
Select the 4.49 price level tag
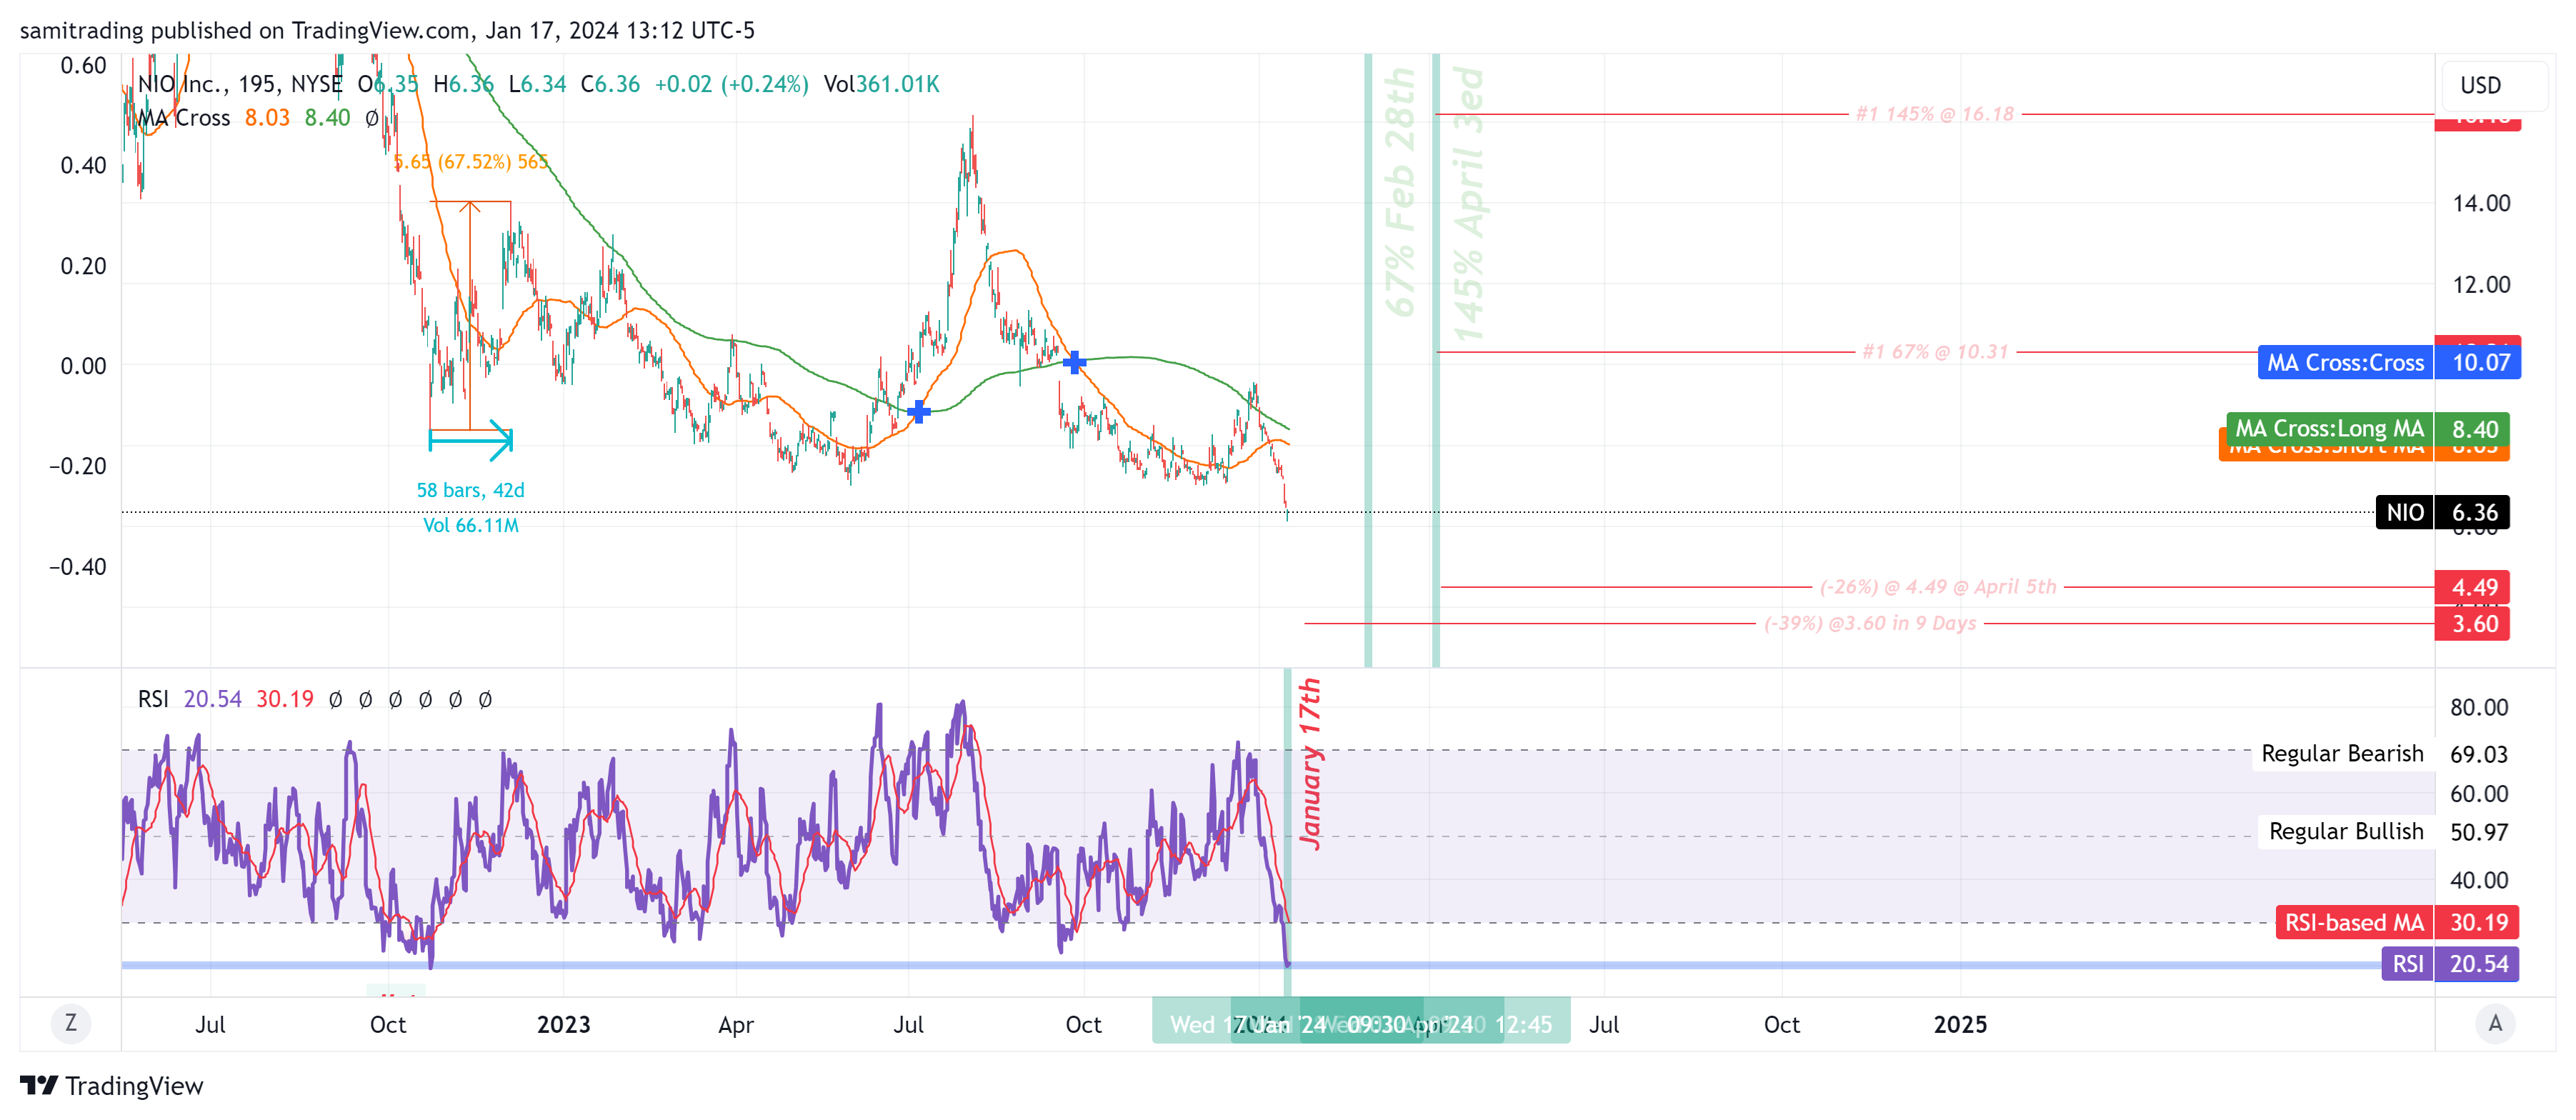tap(2472, 587)
